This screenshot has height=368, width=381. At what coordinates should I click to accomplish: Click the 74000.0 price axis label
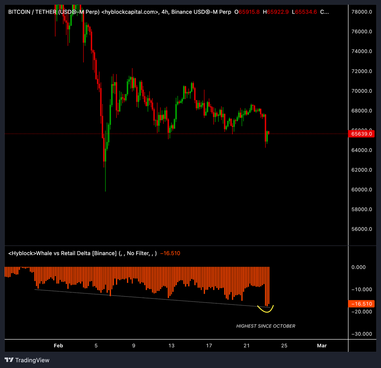pos(362,51)
